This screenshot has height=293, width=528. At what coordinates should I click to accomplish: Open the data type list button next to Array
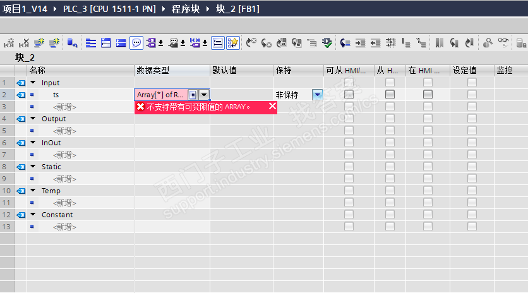coord(193,95)
